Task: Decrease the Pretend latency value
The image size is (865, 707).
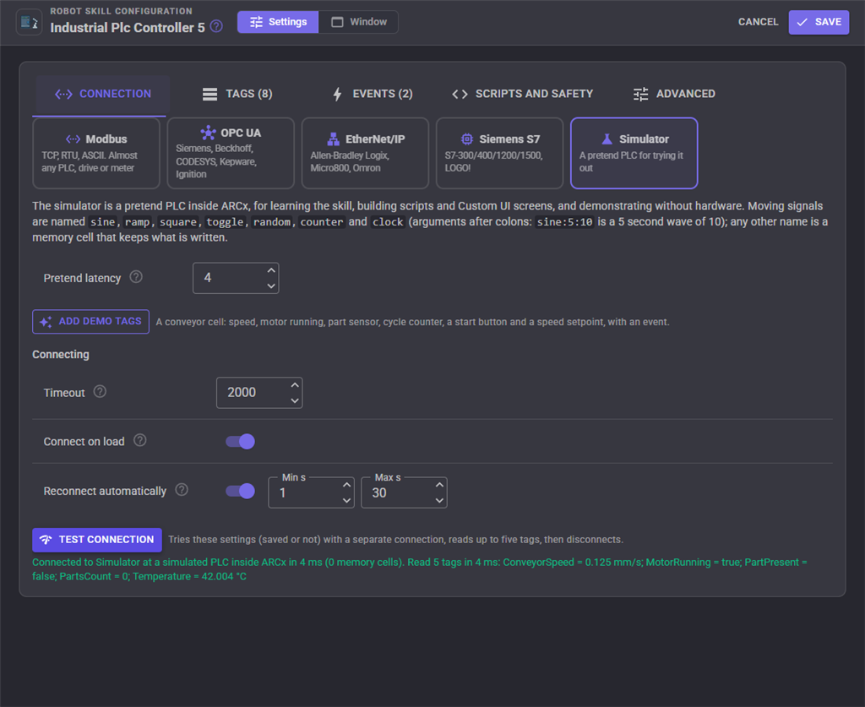Action: (x=271, y=286)
